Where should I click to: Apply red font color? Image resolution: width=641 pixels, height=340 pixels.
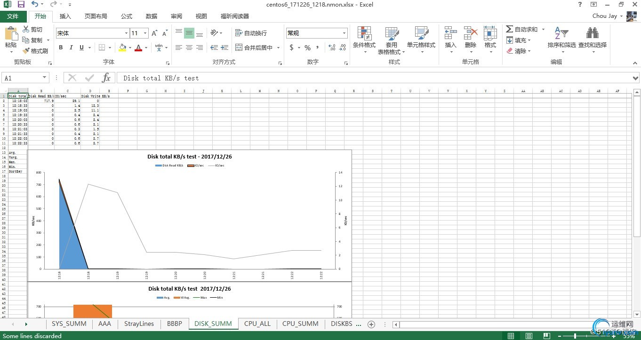click(x=138, y=47)
